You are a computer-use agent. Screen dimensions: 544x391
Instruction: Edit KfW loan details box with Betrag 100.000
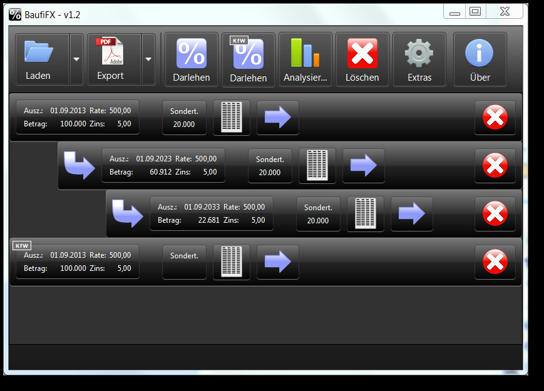[78, 262]
